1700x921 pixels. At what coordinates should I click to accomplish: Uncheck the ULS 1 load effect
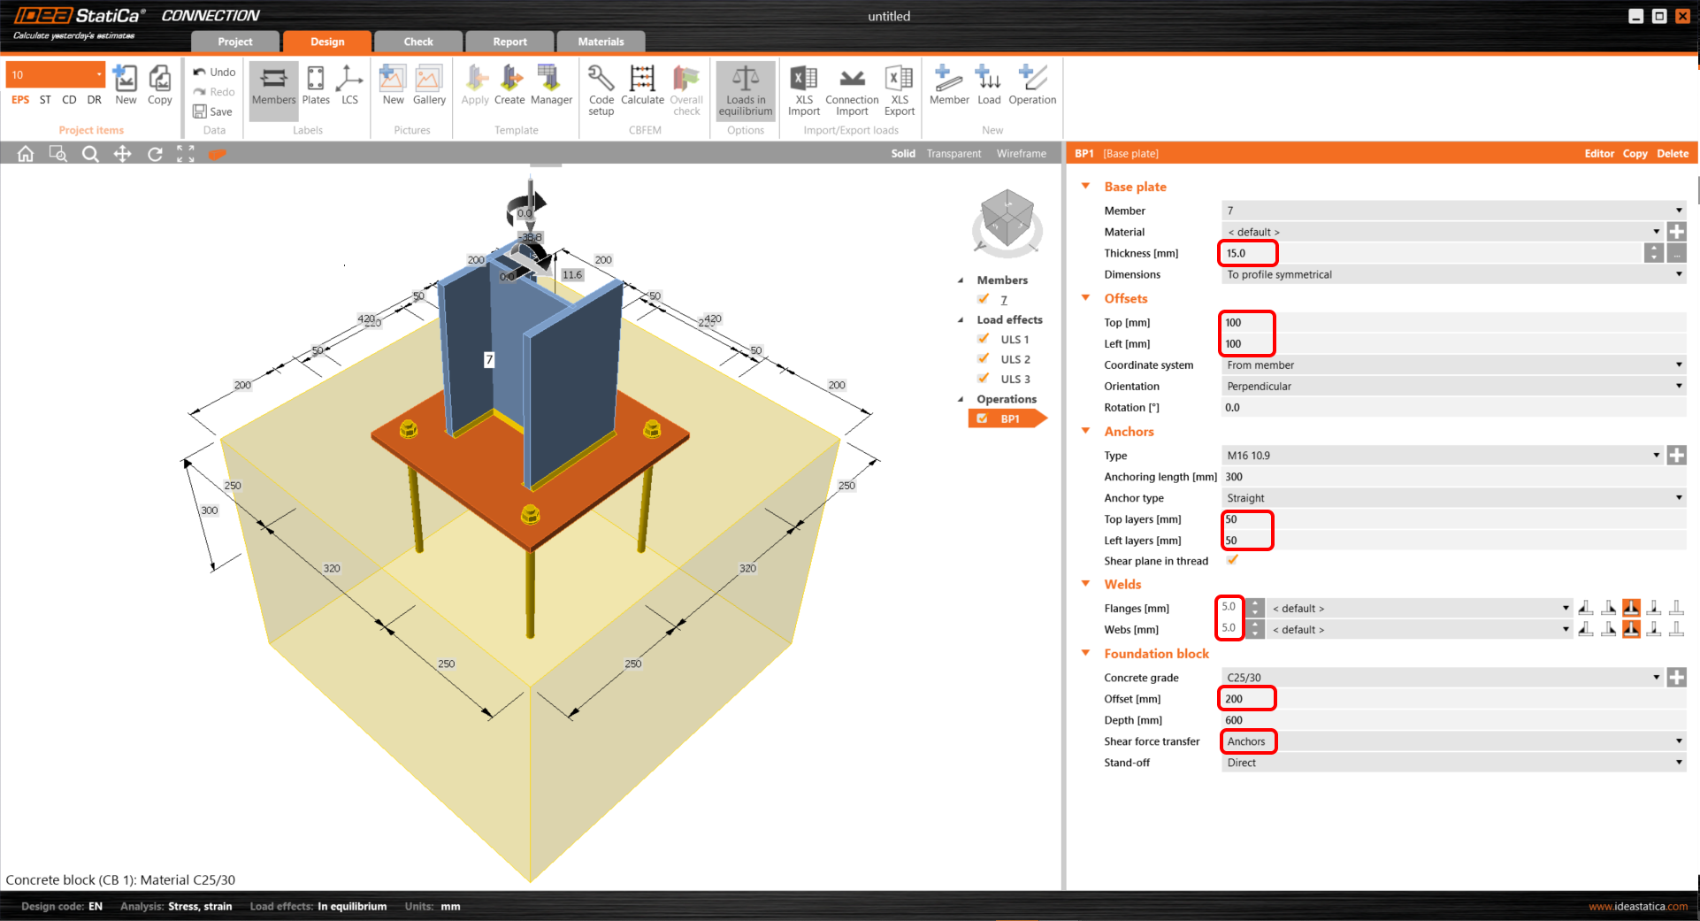(x=984, y=339)
